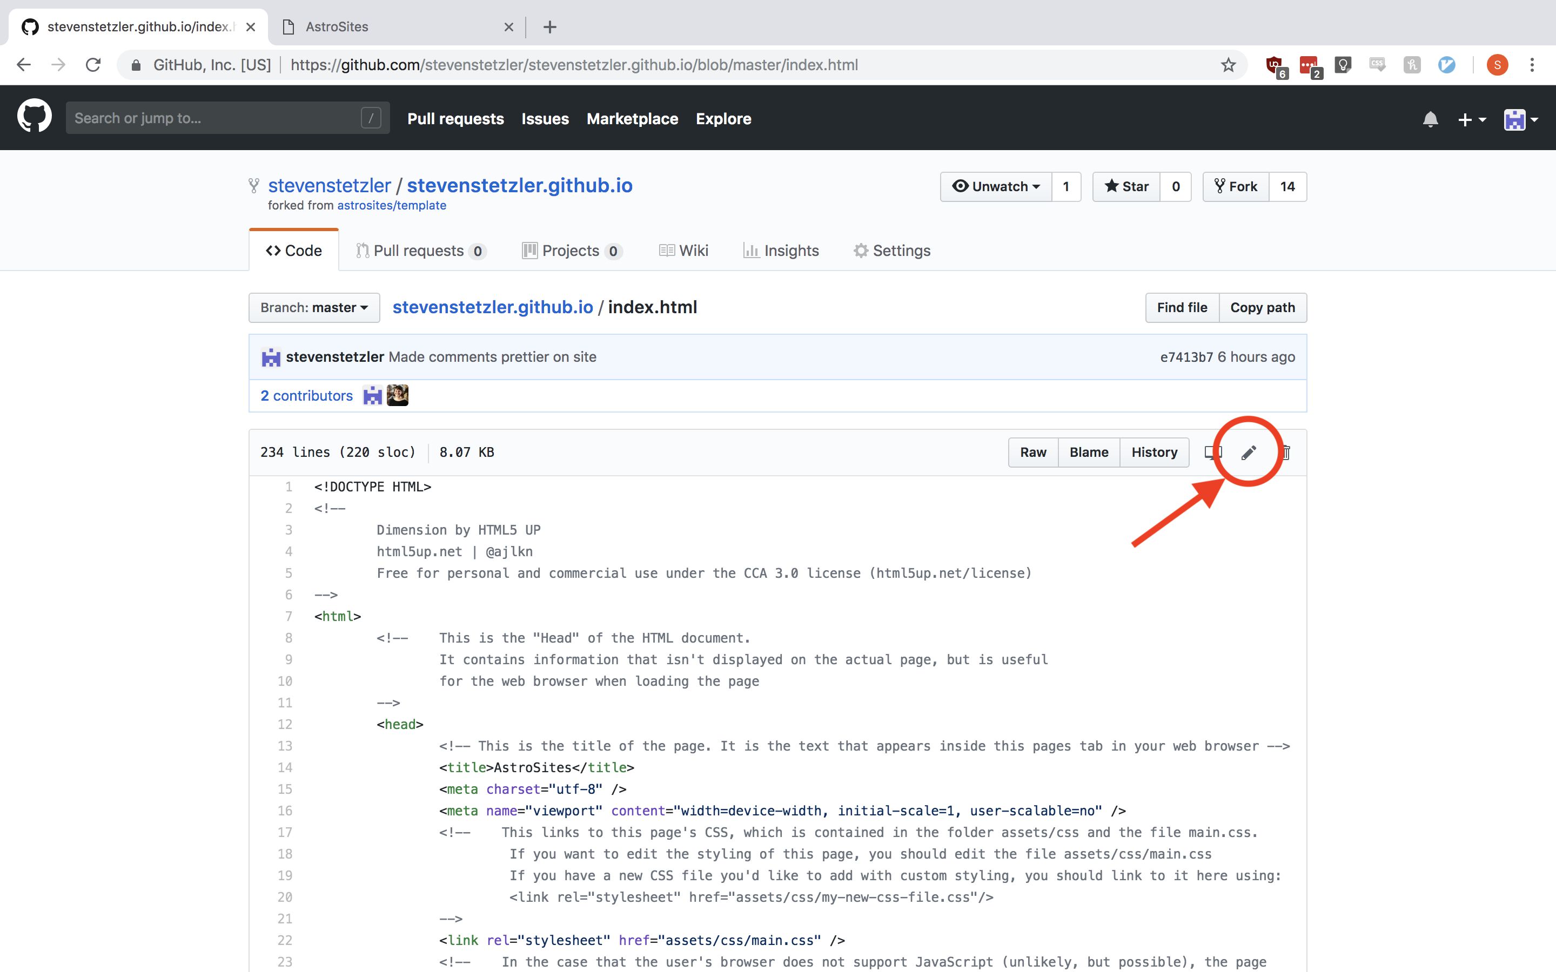Bookmark page with star icon
This screenshot has height=972, width=1556.
pos(1228,65)
